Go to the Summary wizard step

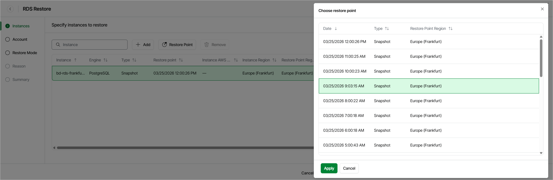pyautogui.click(x=21, y=80)
